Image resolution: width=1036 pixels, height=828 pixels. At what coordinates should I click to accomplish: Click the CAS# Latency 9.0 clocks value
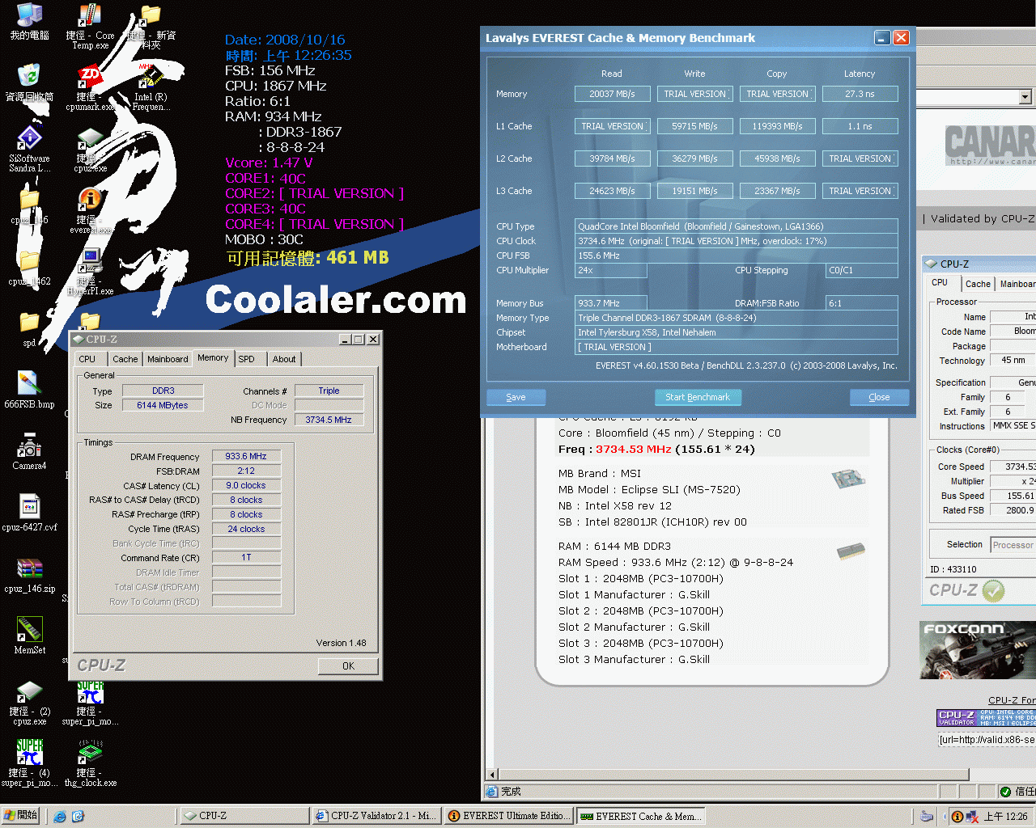tap(246, 485)
